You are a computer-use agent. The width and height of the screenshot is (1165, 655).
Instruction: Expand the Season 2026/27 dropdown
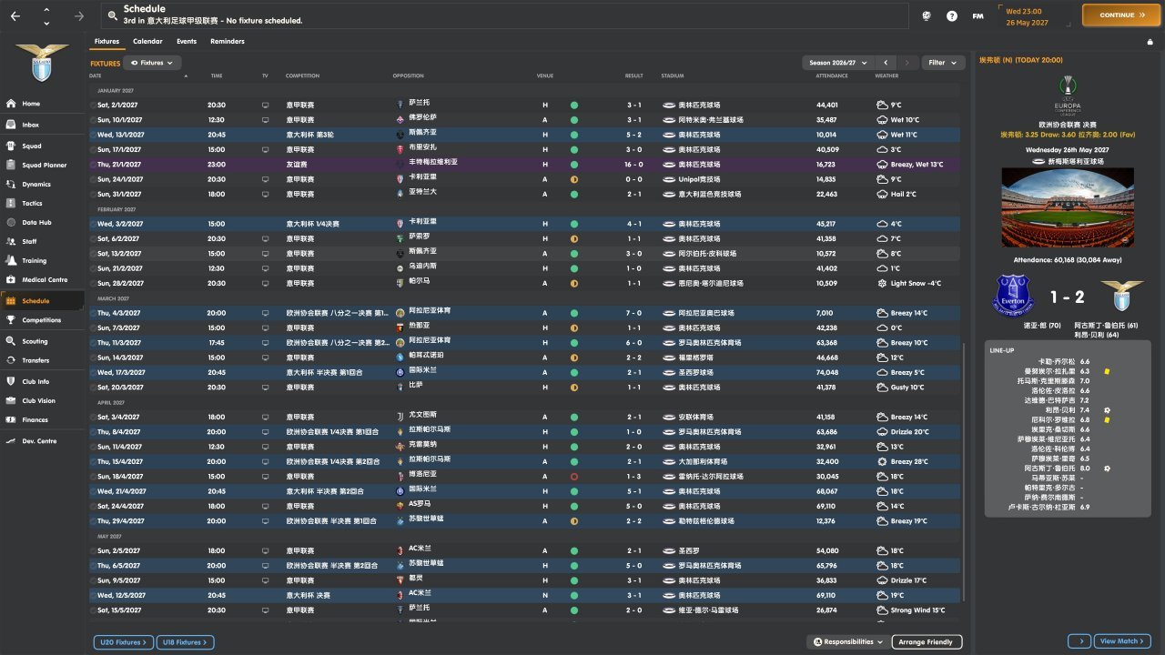(x=837, y=63)
